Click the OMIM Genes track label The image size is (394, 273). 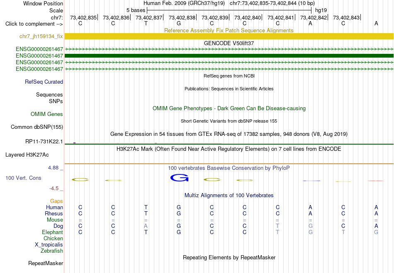coord(47,114)
